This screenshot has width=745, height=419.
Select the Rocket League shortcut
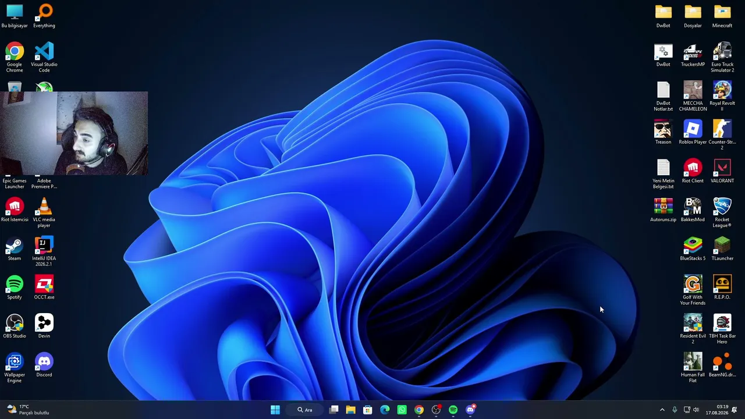pos(722,213)
